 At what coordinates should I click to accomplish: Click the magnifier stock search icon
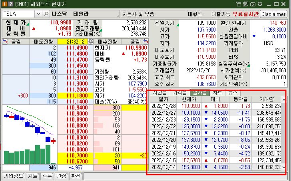(x=46, y=14)
